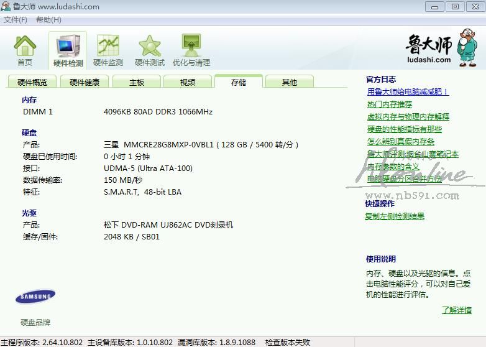
Task: Click the Samsung hard disk brand logo
Action: click(35, 297)
